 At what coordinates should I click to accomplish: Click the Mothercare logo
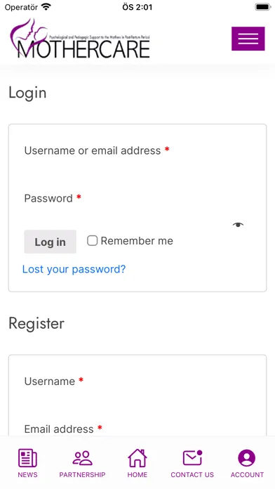(80, 39)
